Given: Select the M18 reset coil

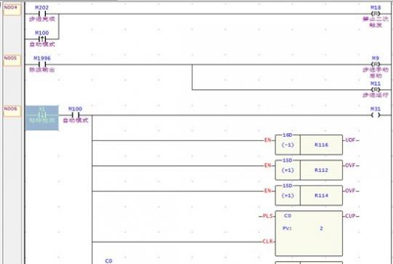Looking at the screenshot, I should (376, 14).
